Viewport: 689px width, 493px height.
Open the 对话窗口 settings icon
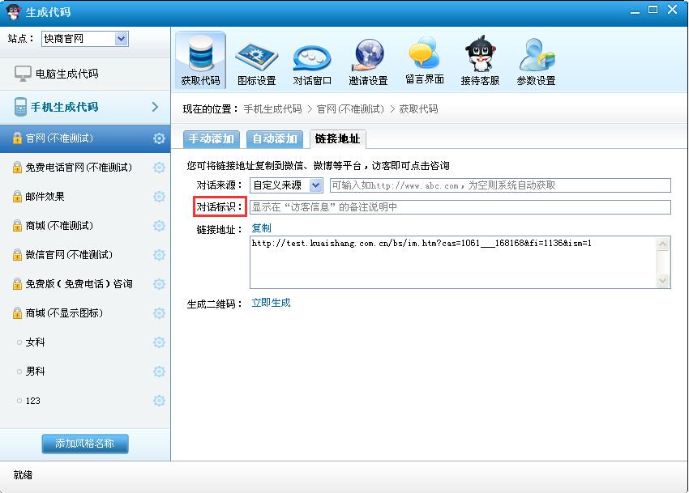coord(312,55)
